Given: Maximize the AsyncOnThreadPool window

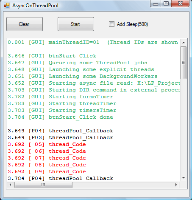Looking at the screenshot, I should [166, 3].
